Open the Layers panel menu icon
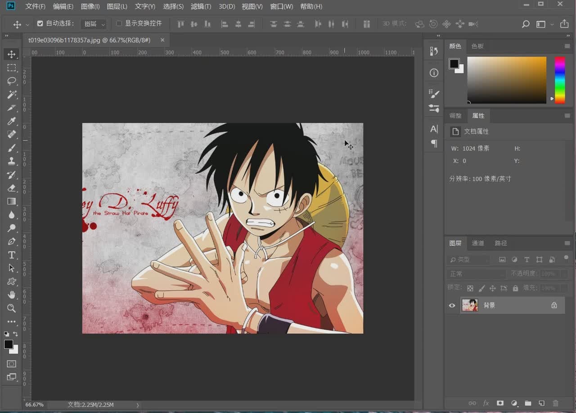576x413 pixels. [567, 243]
